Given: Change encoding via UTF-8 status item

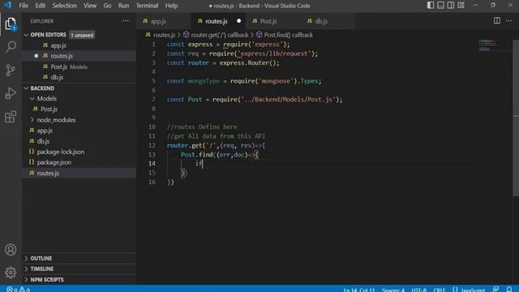Looking at the screenshot, I should 419,290.
